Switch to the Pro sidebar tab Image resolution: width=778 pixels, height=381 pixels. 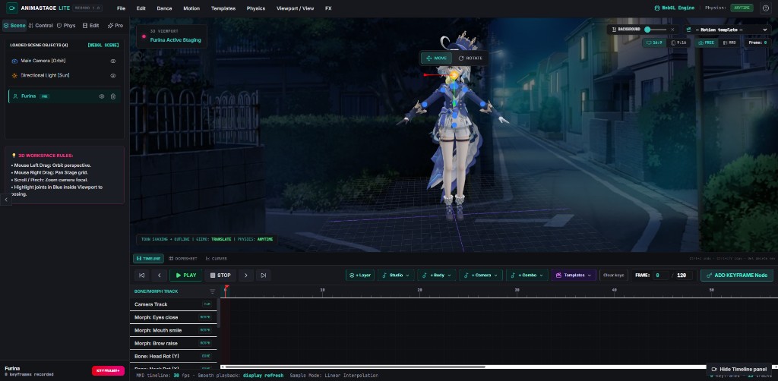click(115, 25)
